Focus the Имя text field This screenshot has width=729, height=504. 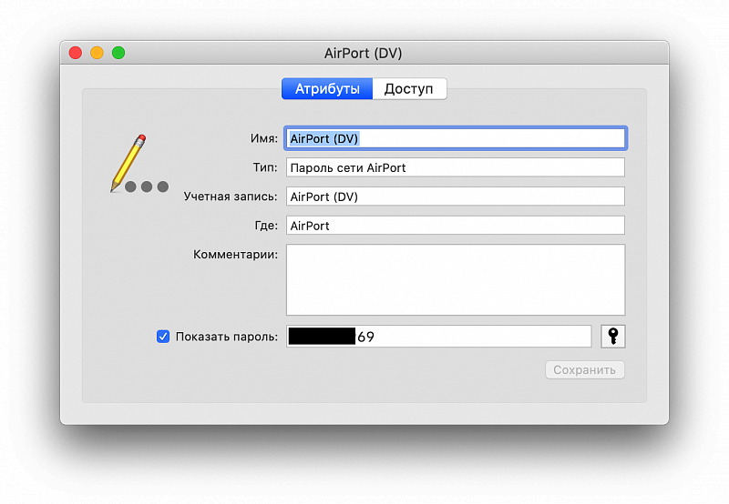455,138
